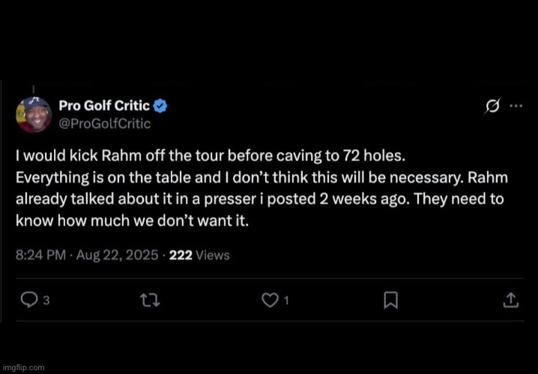The height and width of the screenshot is (374, 538).
Task: View the 222 Views analytics
Action: click(199, 255)
